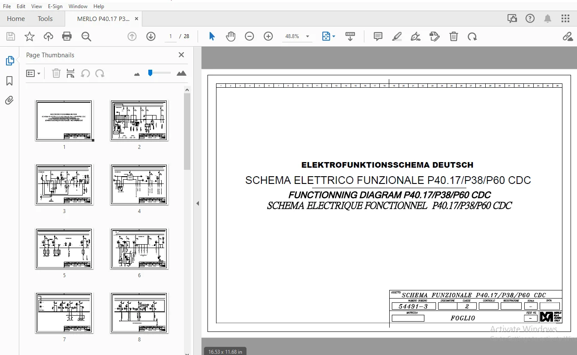Image resolution: width=577 pixels, height=355 pixels.
Task: Show the Bookmarks sidebar pane
Action: point(9,81)
